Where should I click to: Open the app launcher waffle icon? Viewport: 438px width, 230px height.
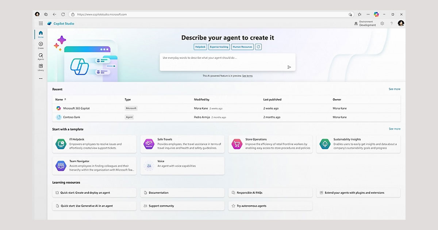[41, 23]
